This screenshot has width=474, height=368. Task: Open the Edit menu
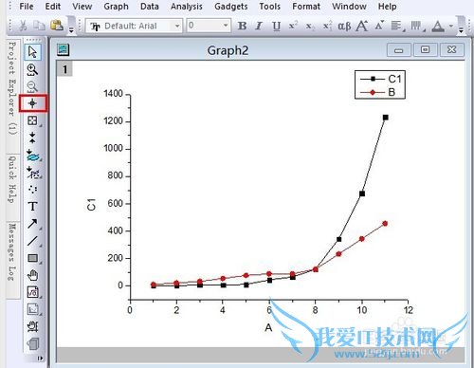tap(53, 6)
